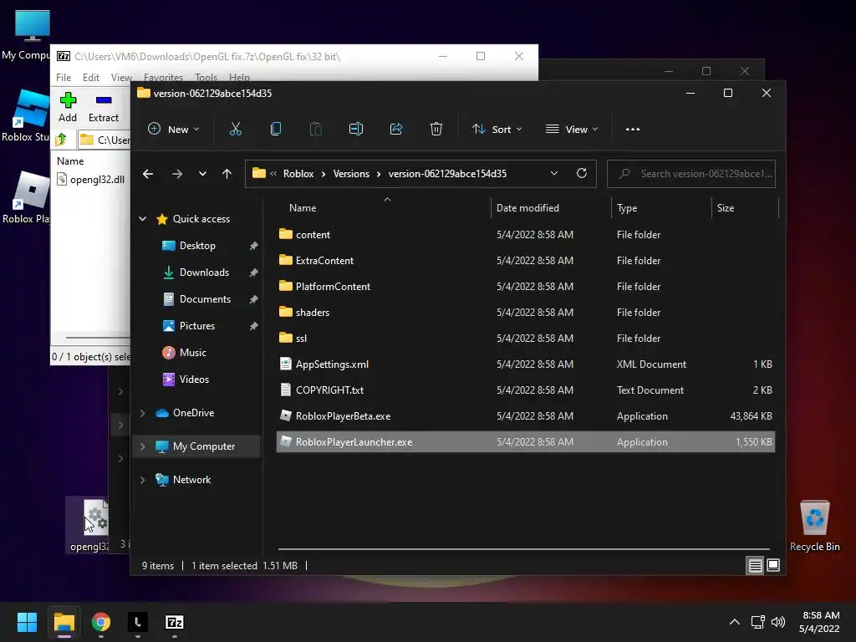This screenshot has width=856, height=642.
Task: Go up one folder level arrow
Action: 227,174
